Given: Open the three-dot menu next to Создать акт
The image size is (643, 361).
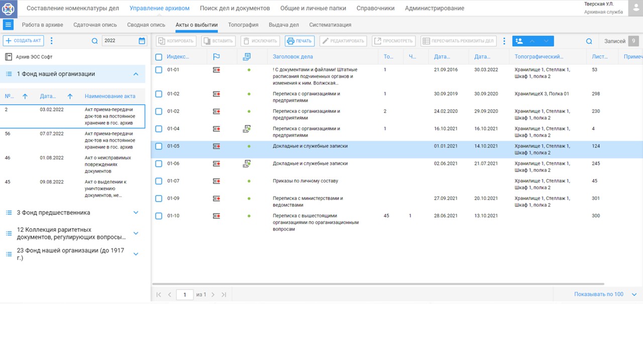Looking at the screenshot, I should (52, 41).
